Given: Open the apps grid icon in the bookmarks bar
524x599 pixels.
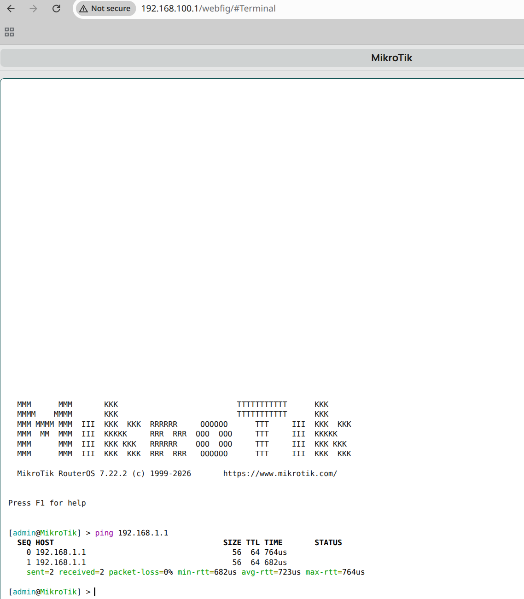Looking at the screenshot, I should [9, 32].
